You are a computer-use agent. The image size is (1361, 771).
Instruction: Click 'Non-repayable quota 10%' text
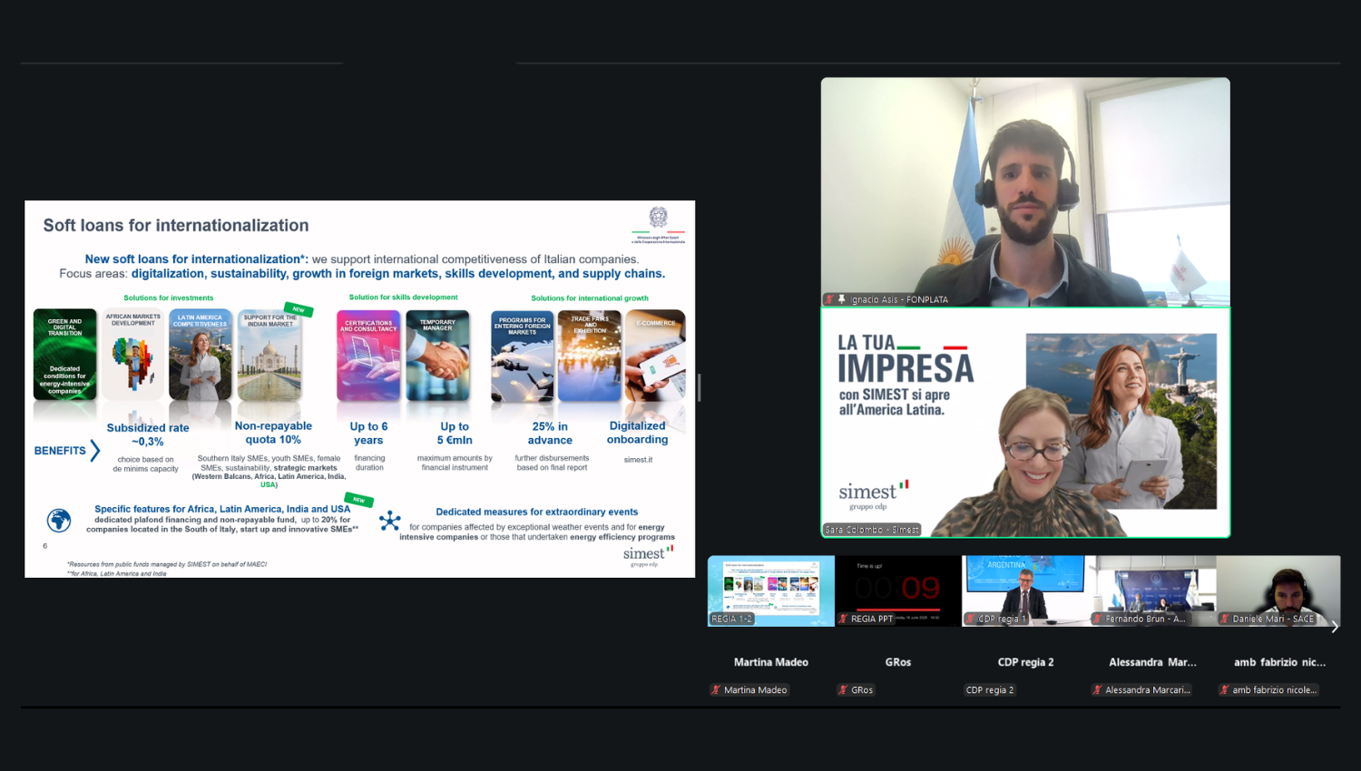(273, 433)
